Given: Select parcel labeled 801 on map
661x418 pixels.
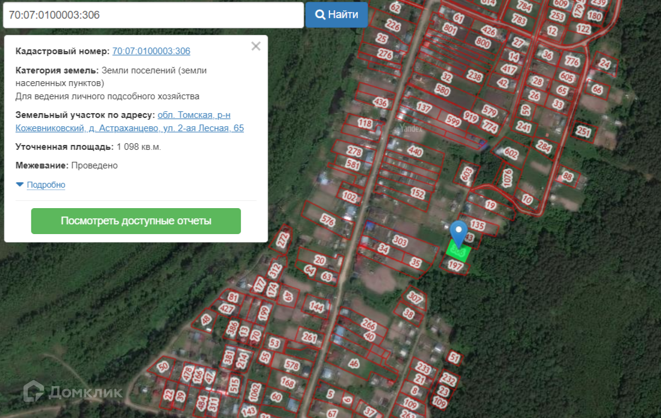Looking at the screenshot, I should pos(450,29).
